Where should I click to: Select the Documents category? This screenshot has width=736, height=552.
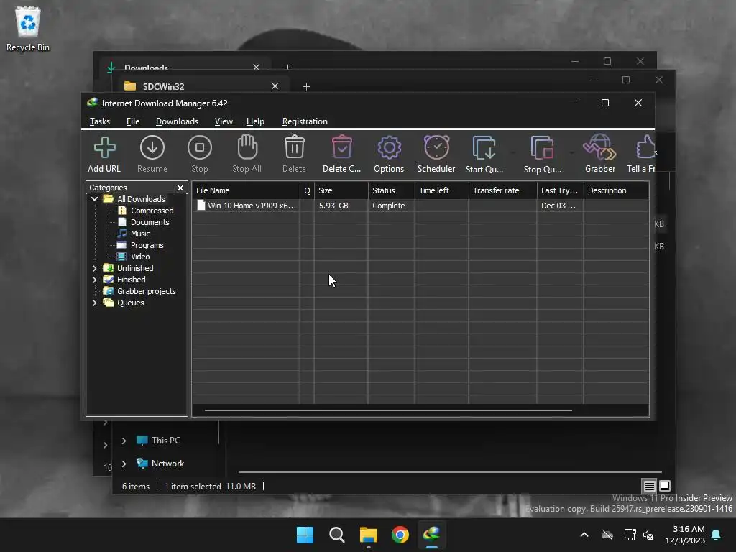point(149,222)
